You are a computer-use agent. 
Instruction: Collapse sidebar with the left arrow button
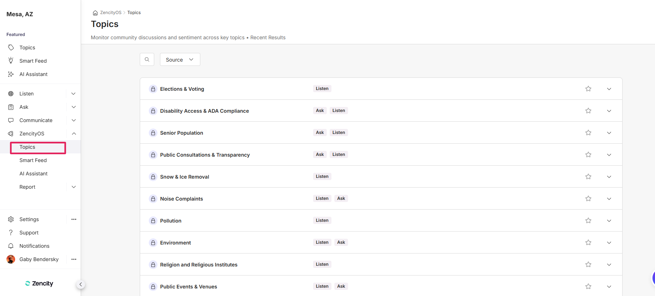[81, 284]
